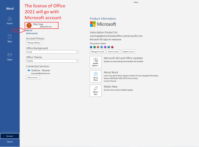The image size is (199, 147).
Task: Click the Sign out link
Action: [29, 30]
